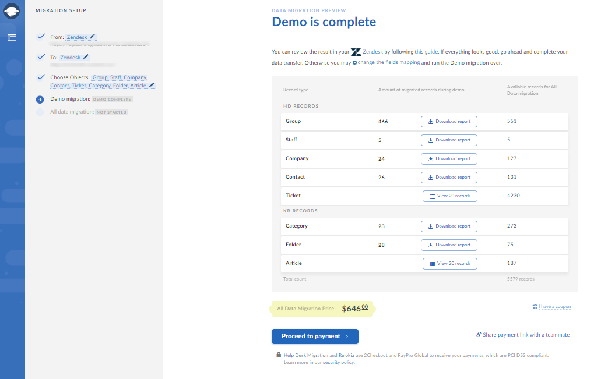Download report for Category records
Screen dimensions: 615x379
coord(449,226)
